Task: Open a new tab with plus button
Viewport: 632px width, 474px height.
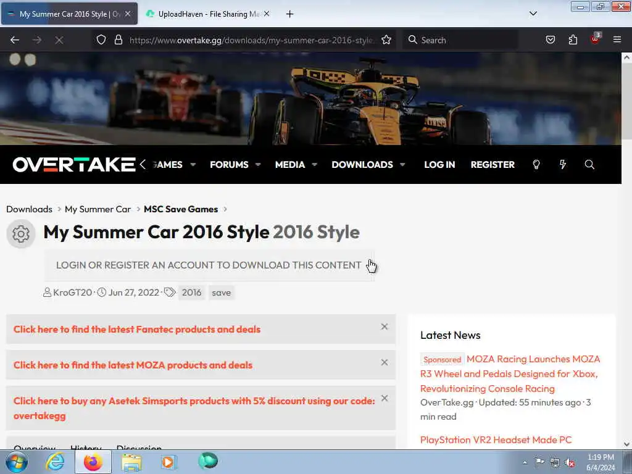Action: (x=290, y=14)
